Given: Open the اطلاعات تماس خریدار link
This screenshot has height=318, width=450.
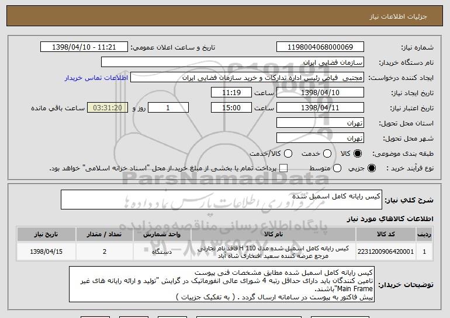Looking at the screenshot, I should pyautogui.click(x=96, y=78).
